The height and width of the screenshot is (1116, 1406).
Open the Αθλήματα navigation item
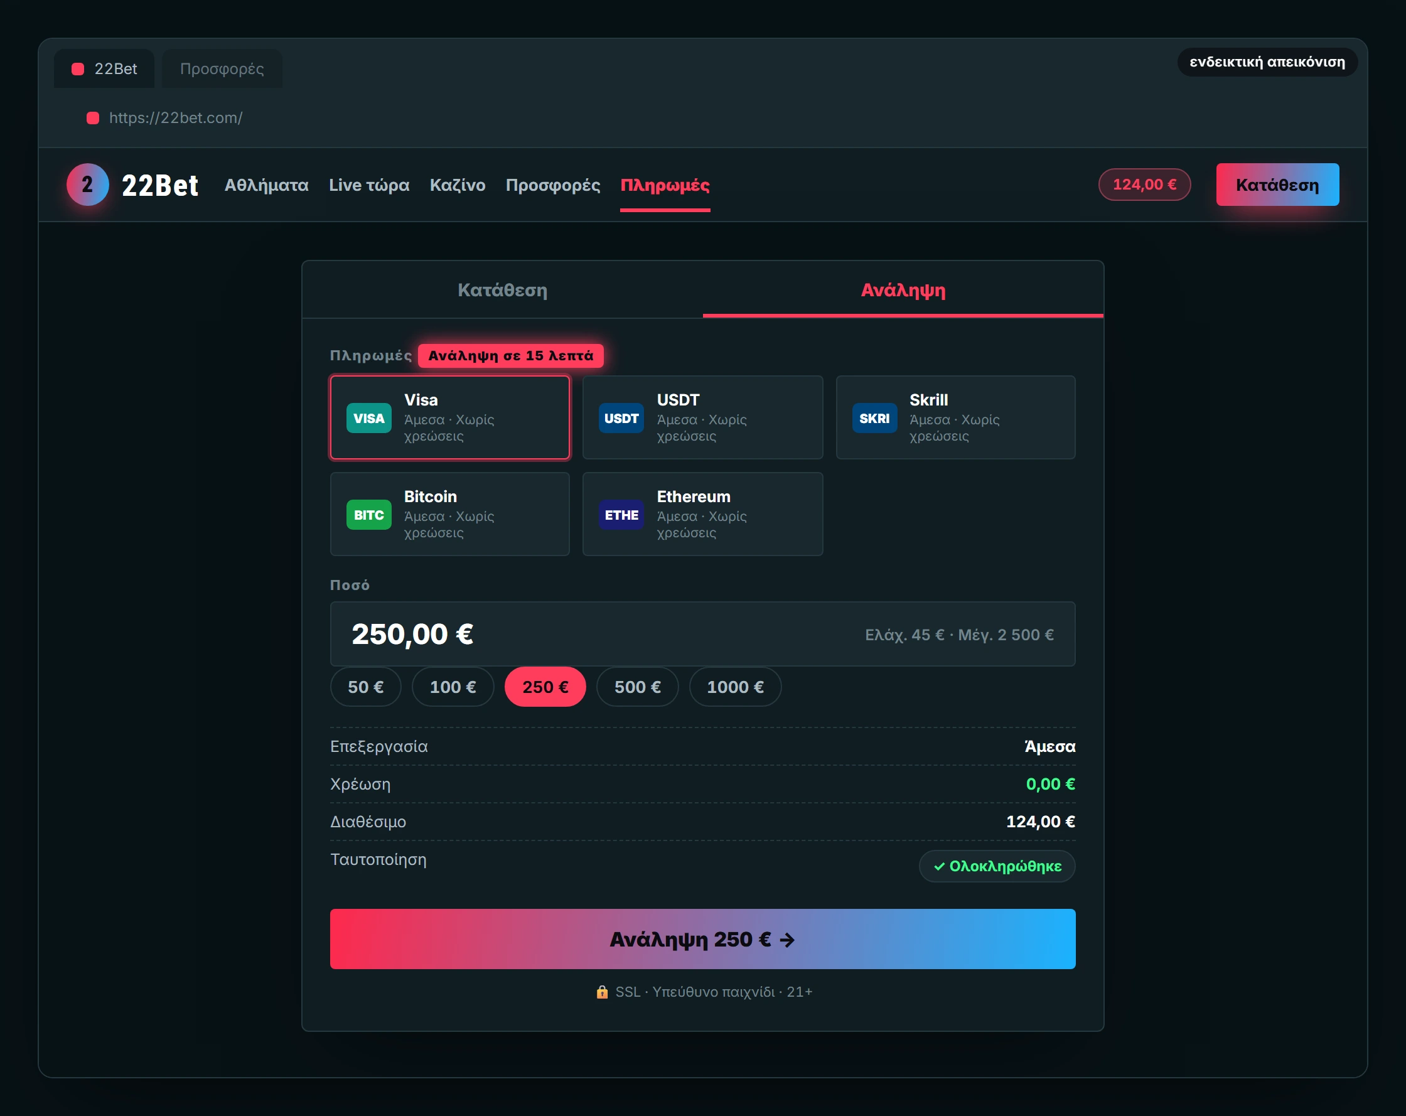266,185
